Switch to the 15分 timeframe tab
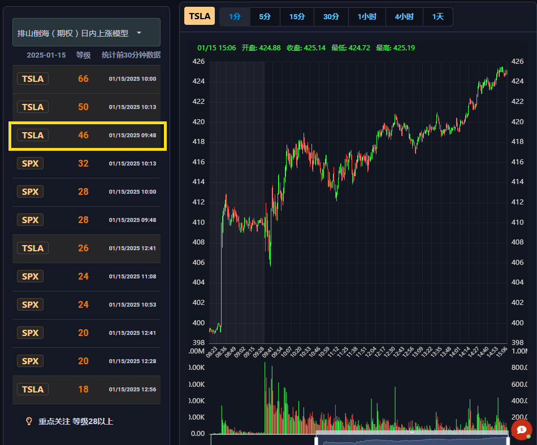This screenshot has width=537, height=445. 297,17
